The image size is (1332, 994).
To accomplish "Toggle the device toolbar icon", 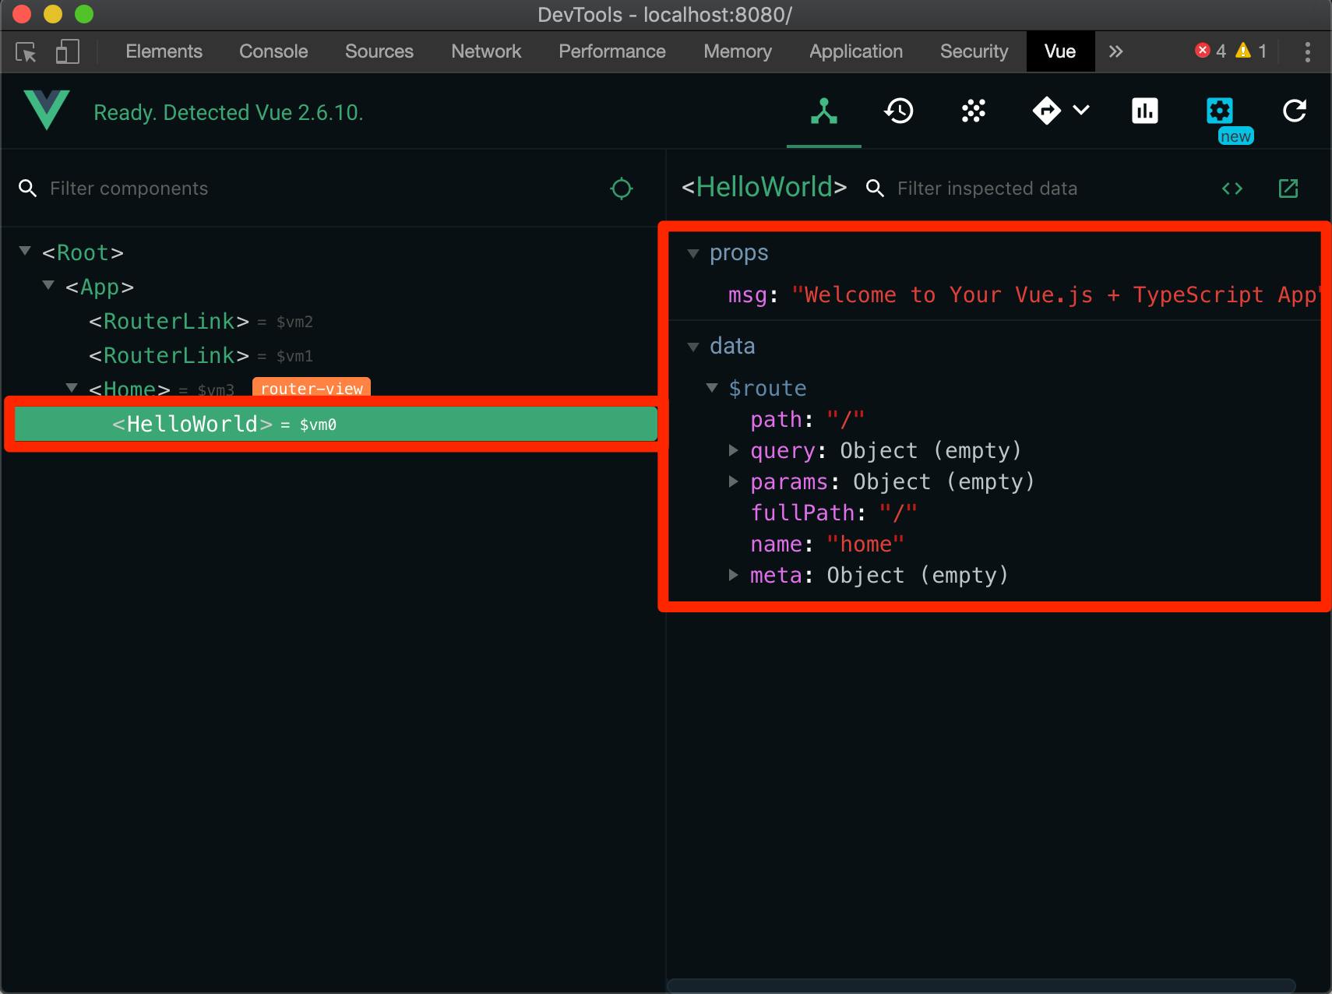I will click(67, 51).
